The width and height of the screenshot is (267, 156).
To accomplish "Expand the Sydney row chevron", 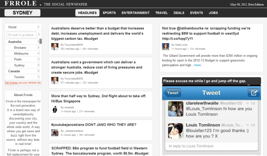I will [x=38, y=65].
